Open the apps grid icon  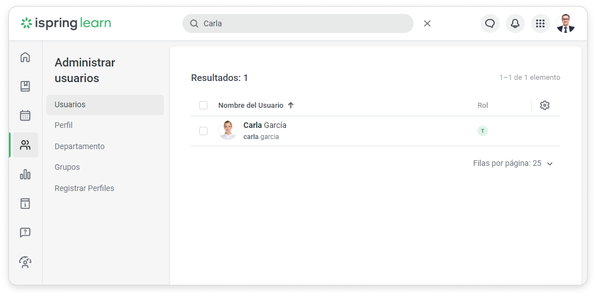540,23
